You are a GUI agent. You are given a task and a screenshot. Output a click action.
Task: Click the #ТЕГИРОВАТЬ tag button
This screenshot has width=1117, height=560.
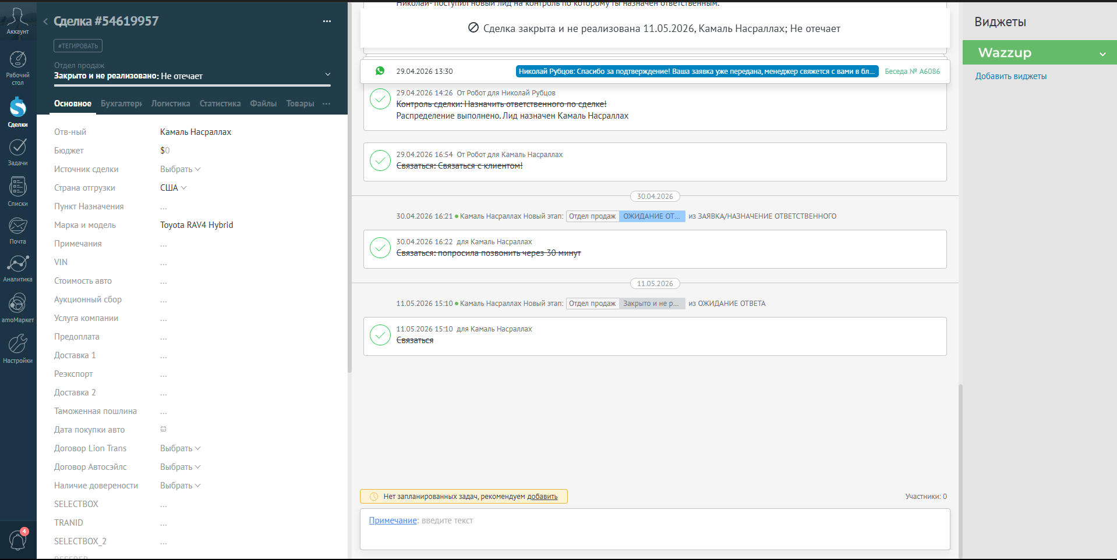click(78, 46)
